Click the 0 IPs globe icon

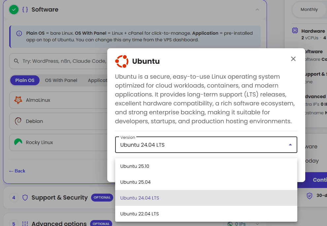(x=230, y=224)
